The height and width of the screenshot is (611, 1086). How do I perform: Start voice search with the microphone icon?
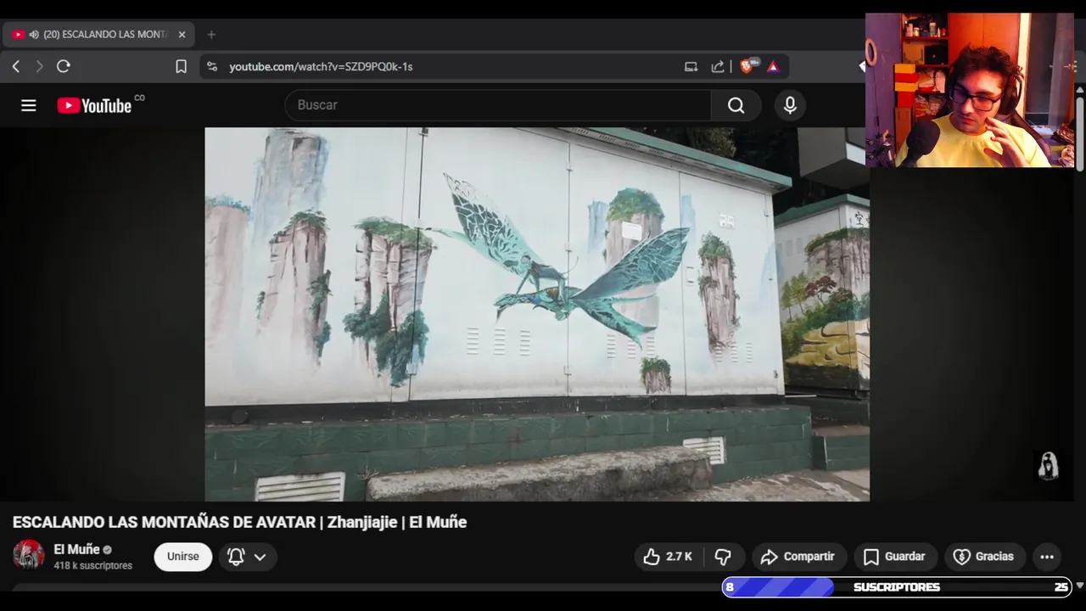click(790, 105)
